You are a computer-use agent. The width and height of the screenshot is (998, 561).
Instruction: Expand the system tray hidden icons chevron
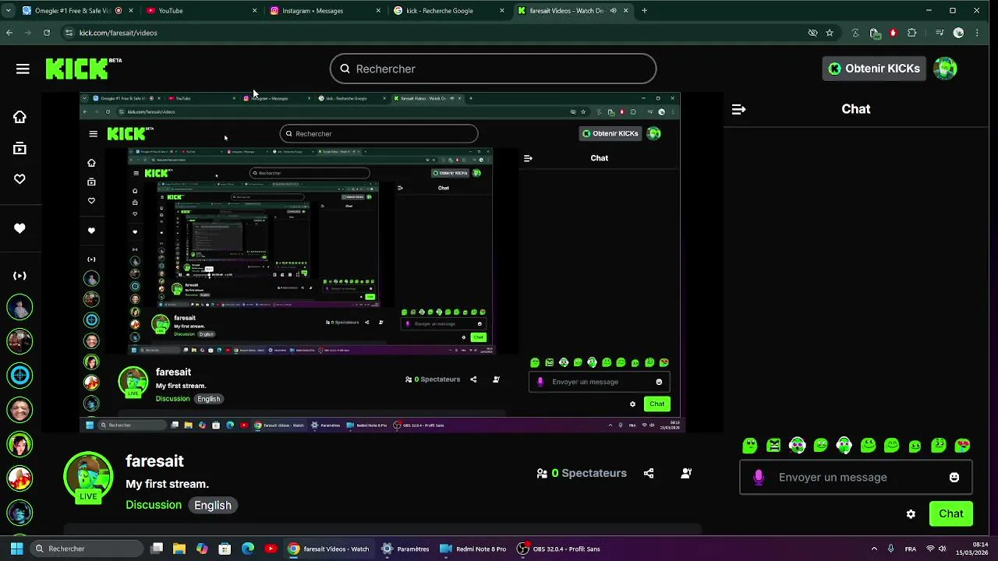874,549
